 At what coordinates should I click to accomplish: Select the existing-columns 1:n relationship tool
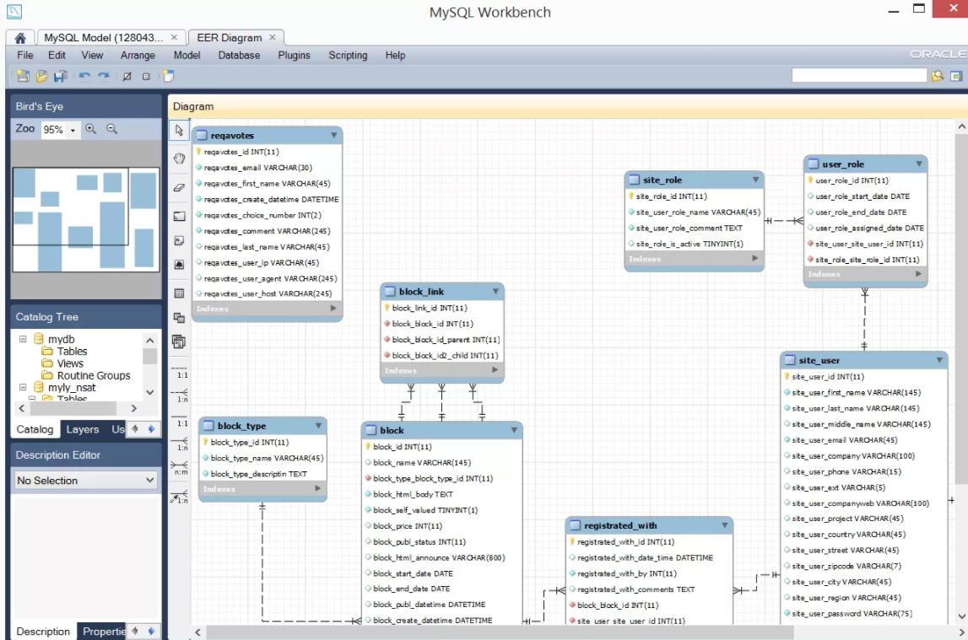[x=180, y=497]
